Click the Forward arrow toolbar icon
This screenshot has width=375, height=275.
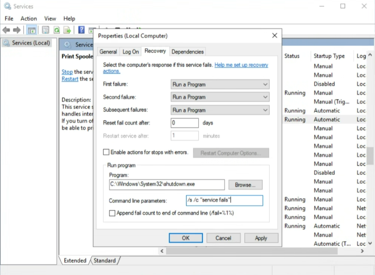[x=17, y=30]
